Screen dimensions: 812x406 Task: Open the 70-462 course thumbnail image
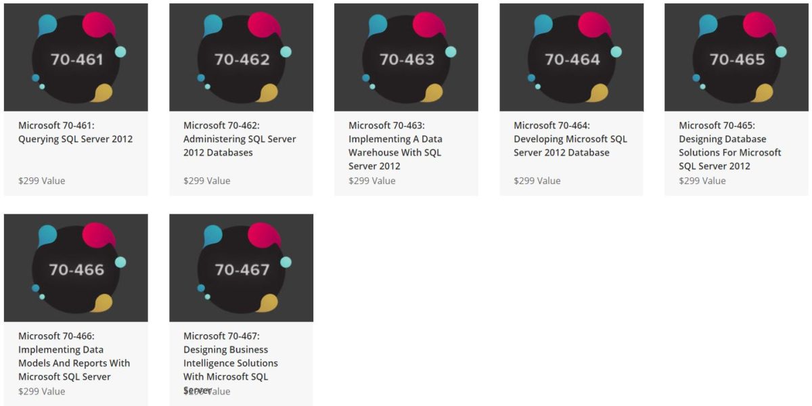pyautogui.click(x=242, y=57)
